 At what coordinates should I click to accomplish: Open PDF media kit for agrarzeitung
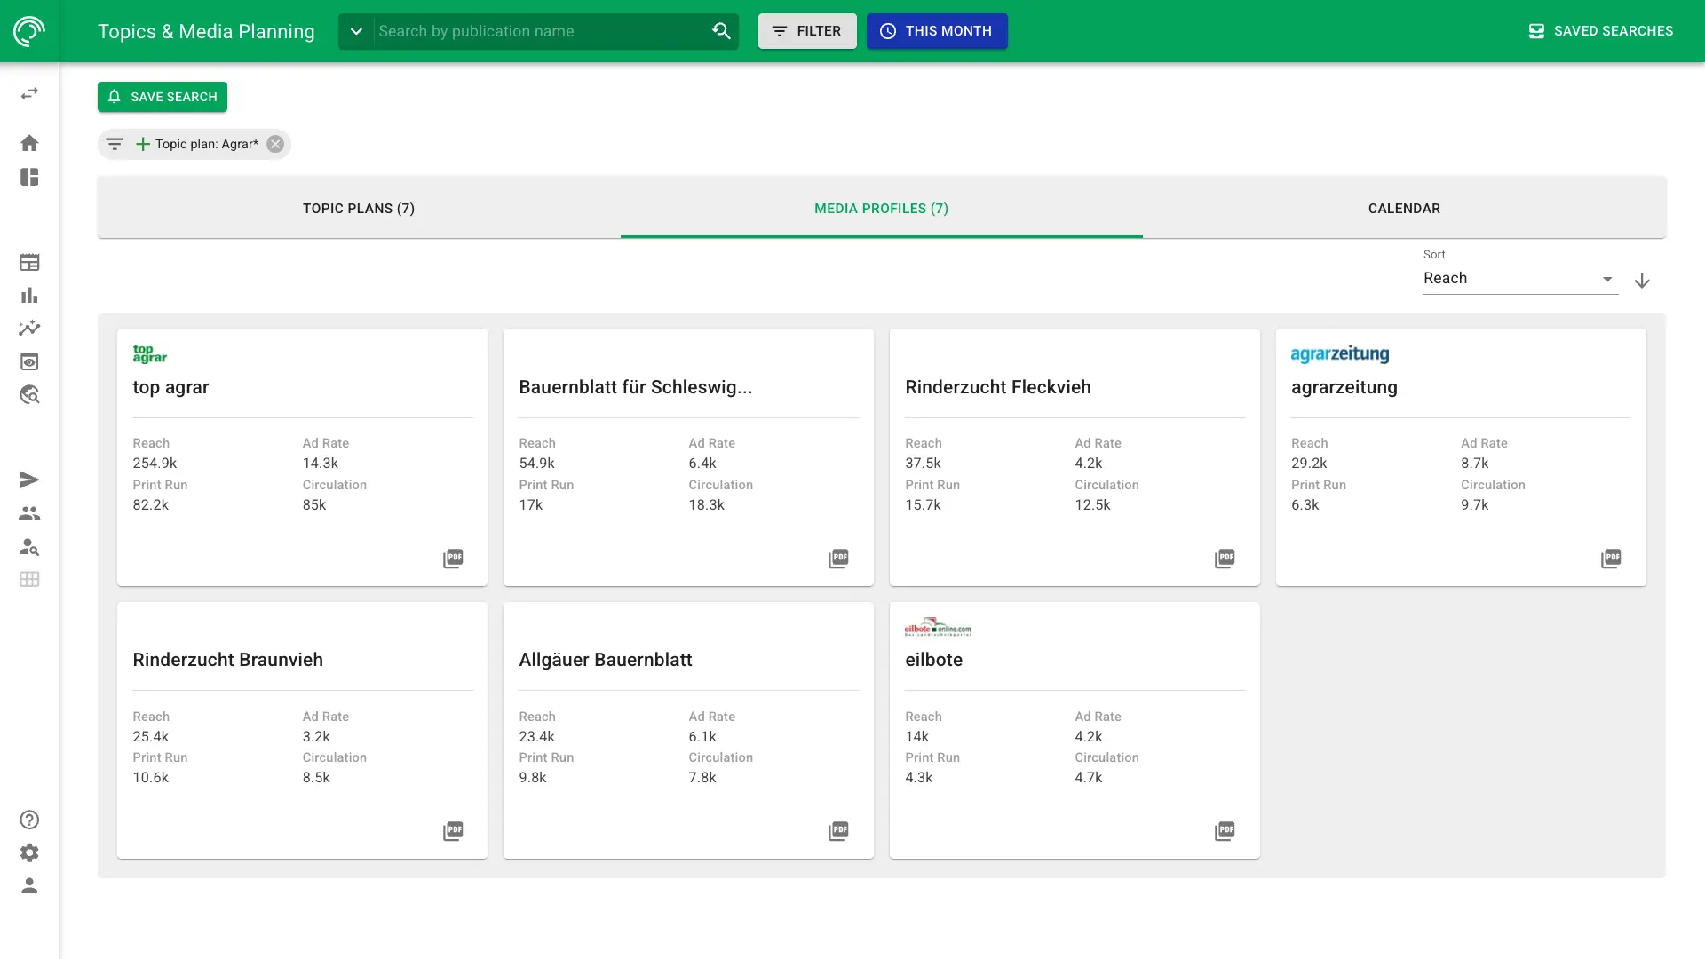[1611, 559]
